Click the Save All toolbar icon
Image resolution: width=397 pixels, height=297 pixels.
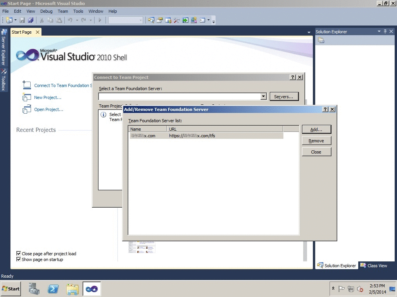coord(31,20)
